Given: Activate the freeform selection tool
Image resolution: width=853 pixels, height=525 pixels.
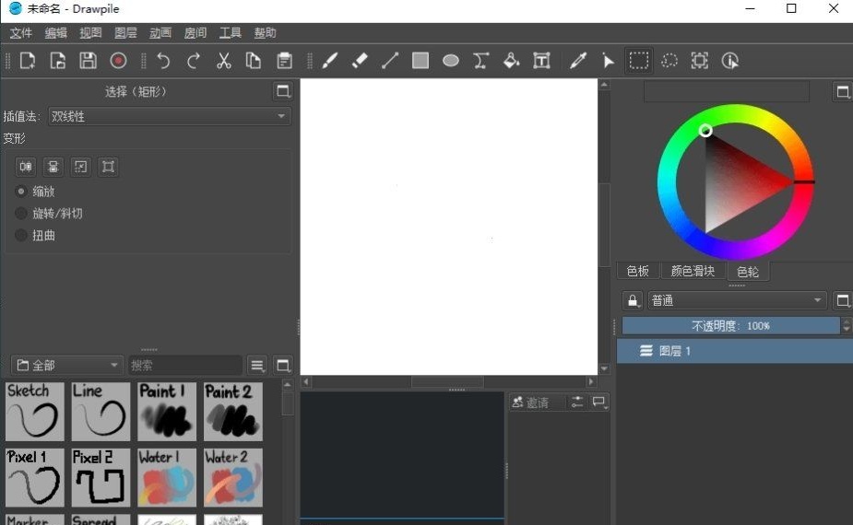Looking at the screenshot, I should 669,60.
